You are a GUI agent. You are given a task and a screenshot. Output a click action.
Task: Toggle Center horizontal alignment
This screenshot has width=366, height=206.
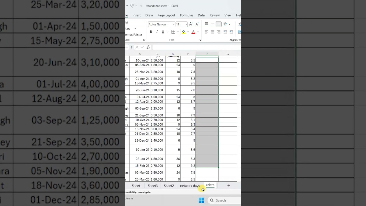(212, 32)
